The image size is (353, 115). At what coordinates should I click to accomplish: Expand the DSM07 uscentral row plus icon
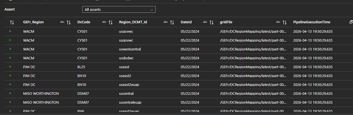10,93
